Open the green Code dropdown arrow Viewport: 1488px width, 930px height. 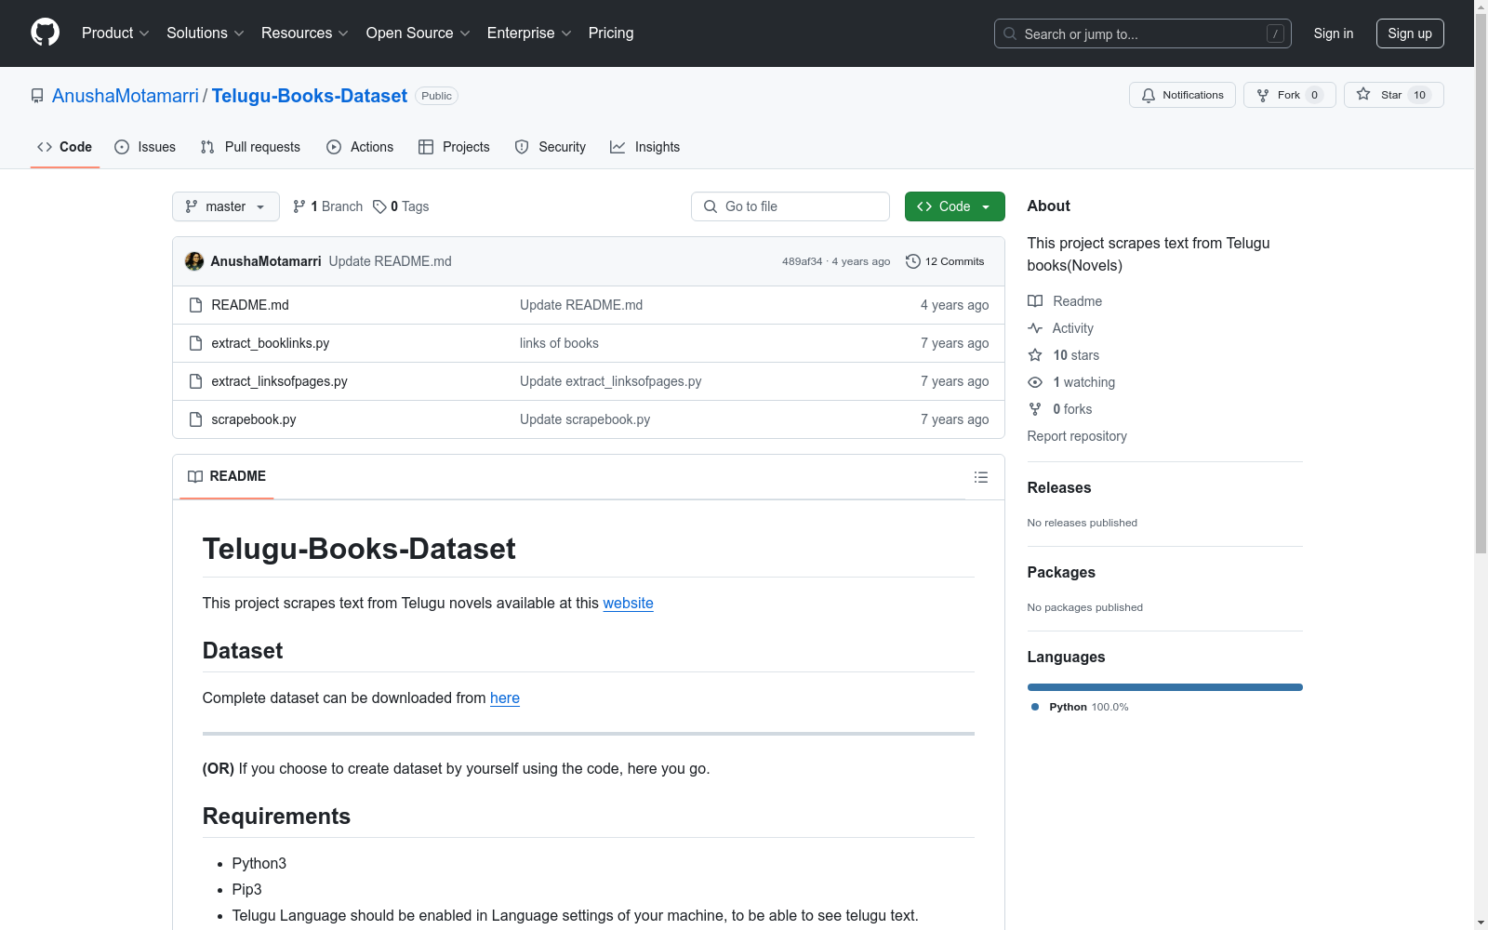[x=986, y=206]
